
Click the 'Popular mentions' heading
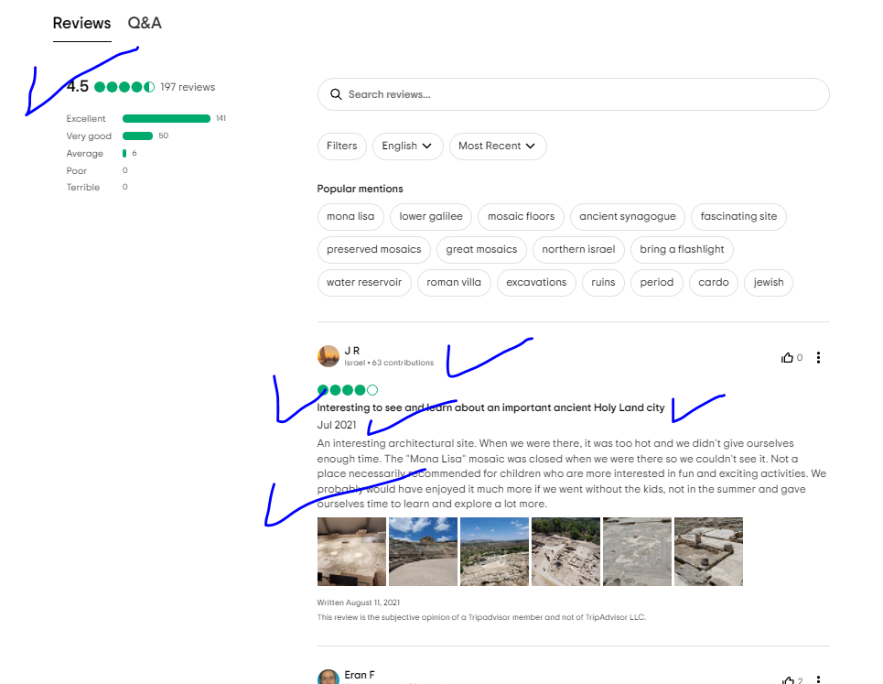360,189
